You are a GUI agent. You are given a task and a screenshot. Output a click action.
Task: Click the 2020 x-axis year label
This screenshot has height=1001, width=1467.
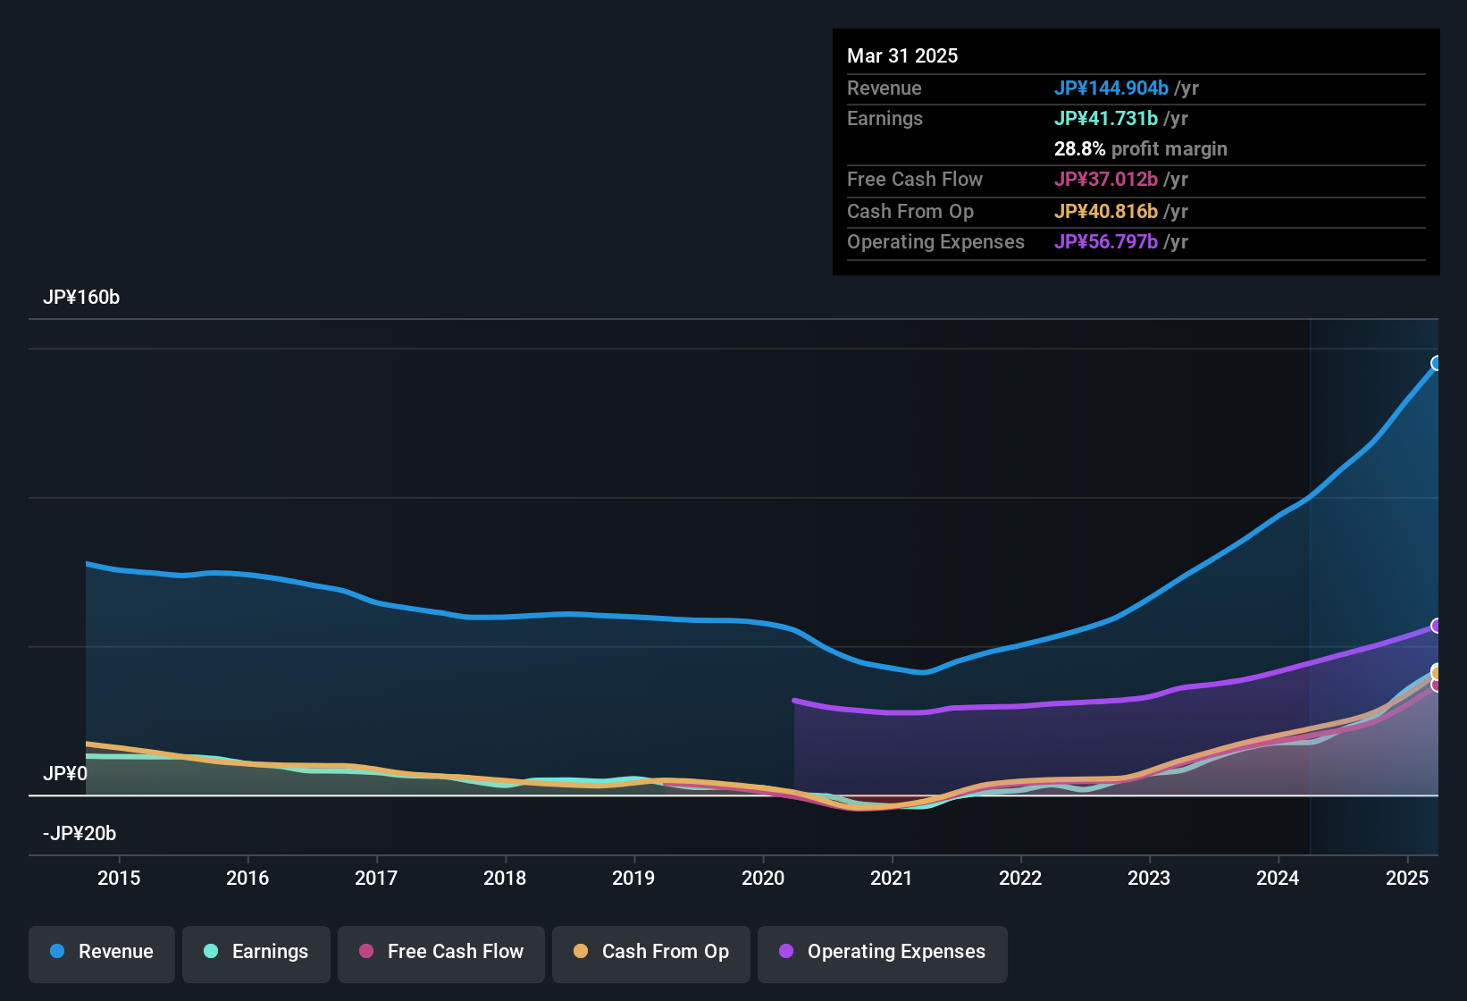tap(763, 878)
